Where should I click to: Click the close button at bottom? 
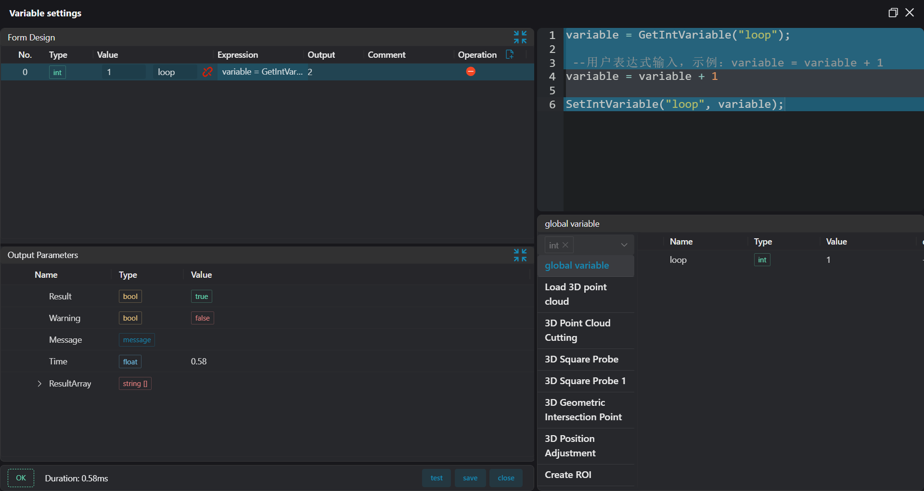(x=506, y=478)
